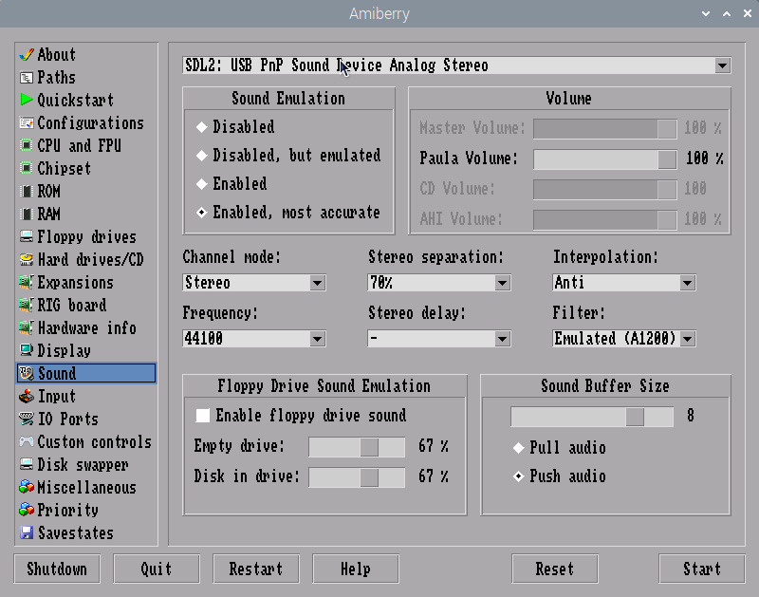Click the Sound speaker icon
Image resolution: width=759 pixels, height=597 pixels.
pos(27,373)
